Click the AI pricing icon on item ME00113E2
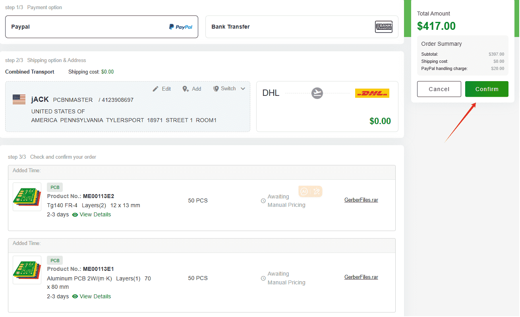Image resolution: width=520 pixels, height=317 pixels. pos(305,191)
